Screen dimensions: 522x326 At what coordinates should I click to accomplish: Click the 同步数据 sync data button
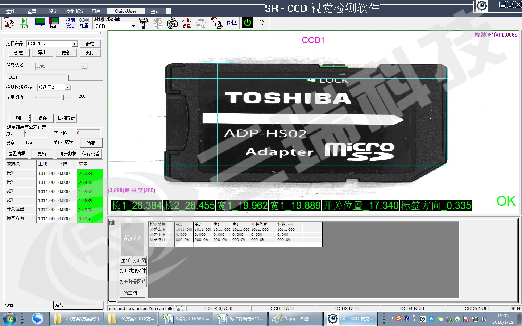point(68,154)
